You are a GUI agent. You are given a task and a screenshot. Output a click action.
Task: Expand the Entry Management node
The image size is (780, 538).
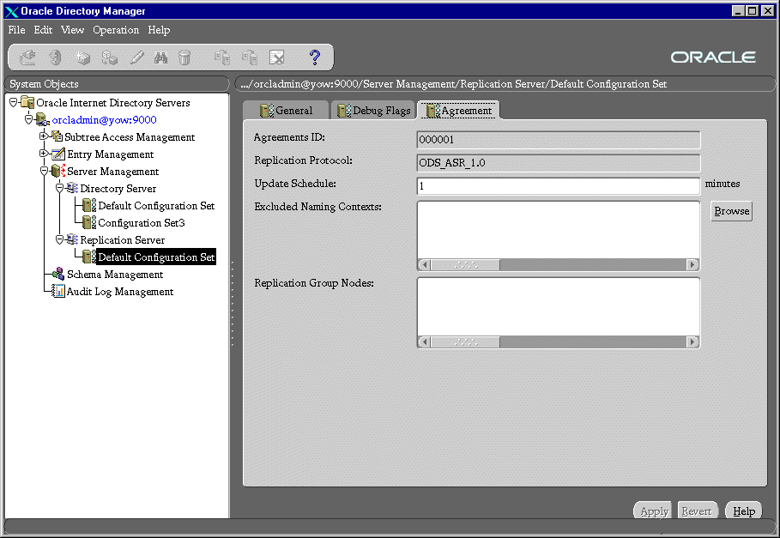pos(44,154)
